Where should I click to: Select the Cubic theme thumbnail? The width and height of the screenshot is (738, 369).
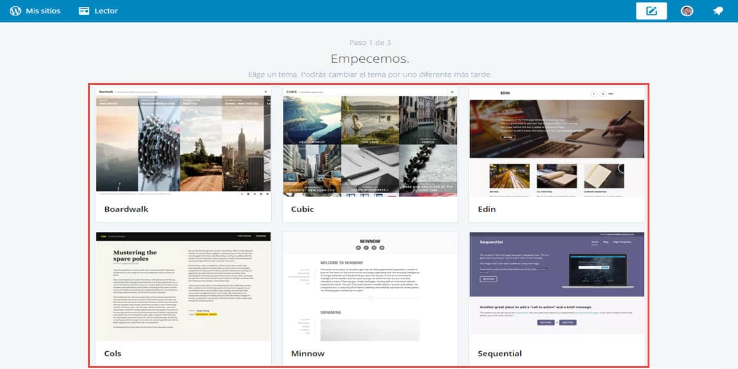(370, 142)
